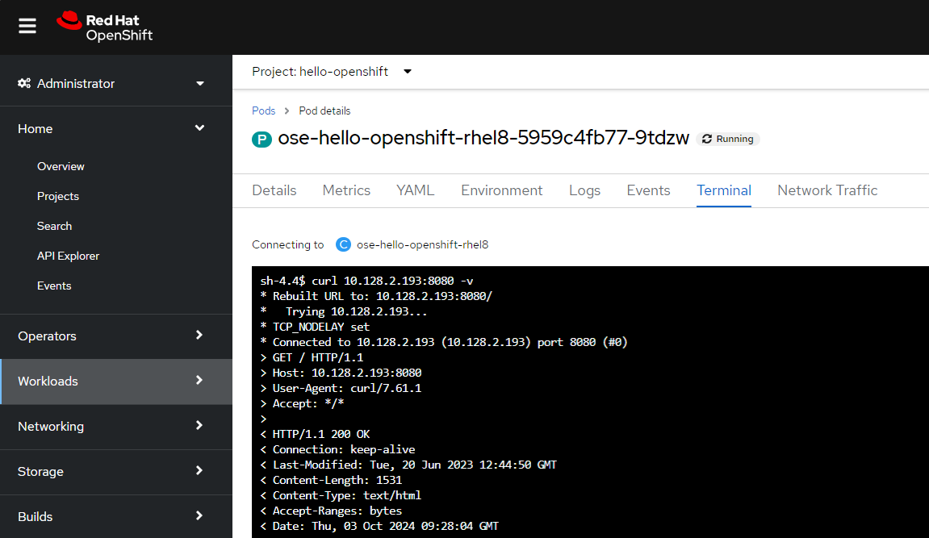Image resolution: width=929 pixels, height=538 pixels.
Task: Click the 'GET / HTTP/1.1' terminal line
Action: pos(312,357)
